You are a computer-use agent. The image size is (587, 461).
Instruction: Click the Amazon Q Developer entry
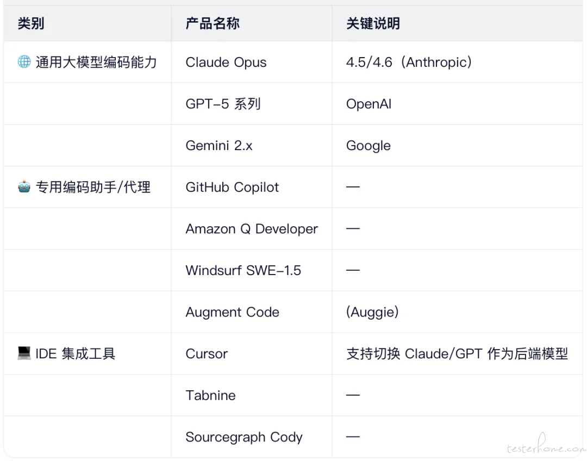[252, 229]
